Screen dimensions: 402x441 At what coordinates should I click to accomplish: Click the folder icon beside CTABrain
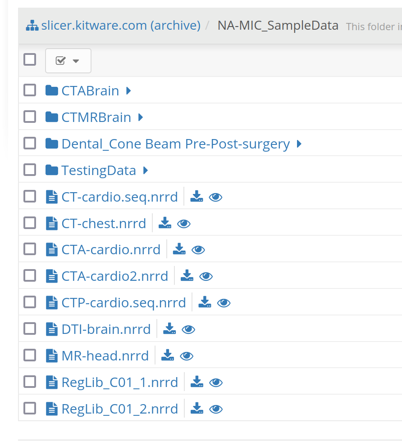pyautogui.click(x=51, y=90)
